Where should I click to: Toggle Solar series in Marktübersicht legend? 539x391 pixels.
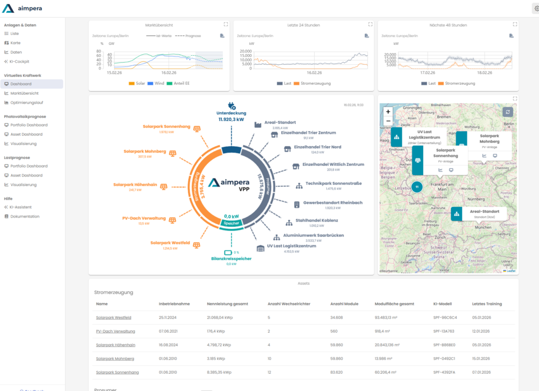(137, 84)
